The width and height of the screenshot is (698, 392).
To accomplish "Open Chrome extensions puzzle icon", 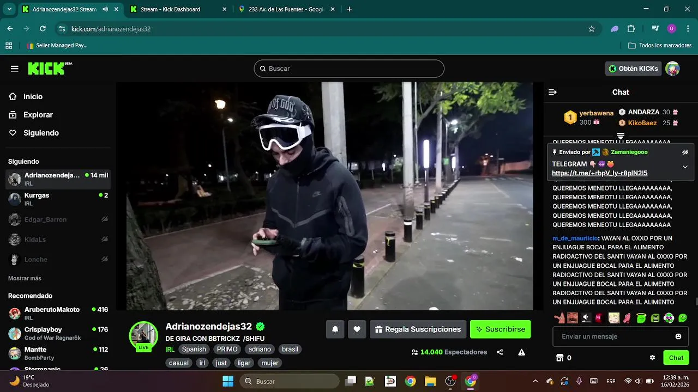I will pyautogui.click(x=631, y=29).
